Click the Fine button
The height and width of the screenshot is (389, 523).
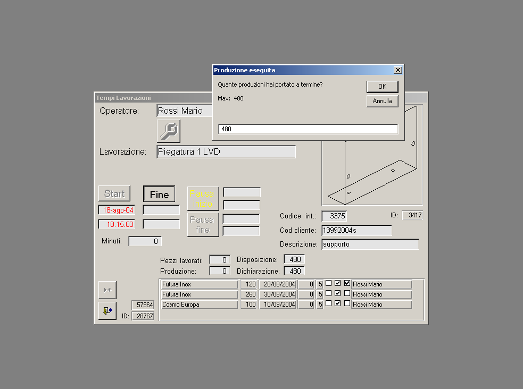click(159, 194)
